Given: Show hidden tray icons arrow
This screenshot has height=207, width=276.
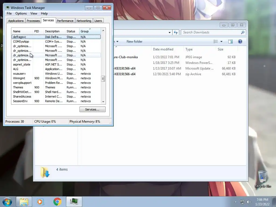Looking at the screenshot, I should (x=236, y=202).
